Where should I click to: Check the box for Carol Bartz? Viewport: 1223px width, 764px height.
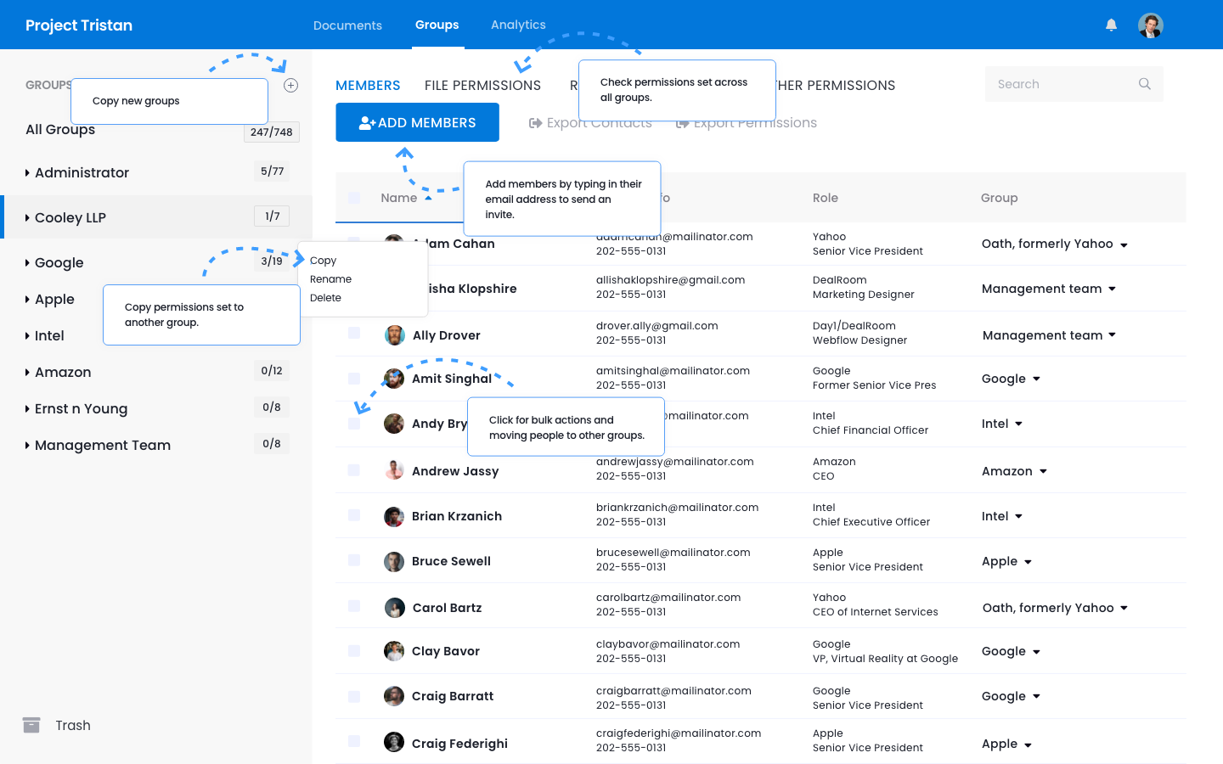tap(354, 606)
